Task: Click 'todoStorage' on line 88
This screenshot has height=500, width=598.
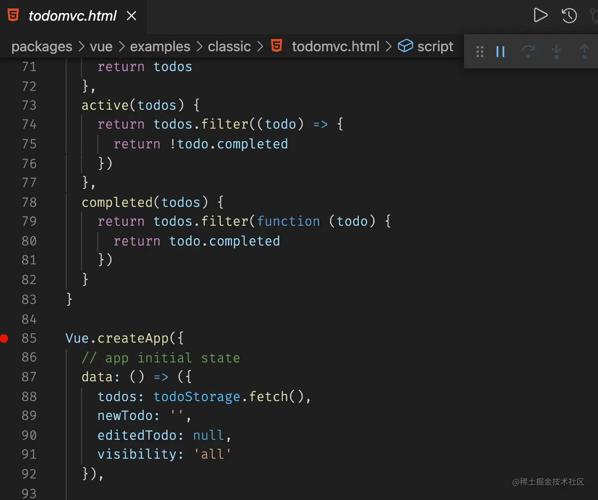Action: (x=197, y=397)
